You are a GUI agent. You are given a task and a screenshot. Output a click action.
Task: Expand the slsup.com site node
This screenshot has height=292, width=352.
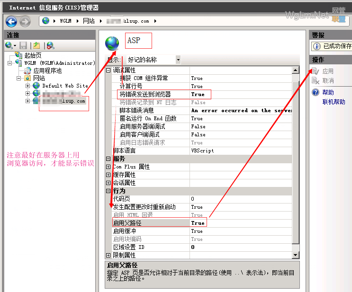[27, 101]
